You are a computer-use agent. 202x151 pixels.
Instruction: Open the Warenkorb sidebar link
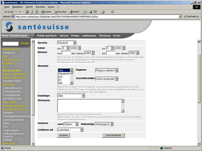tap(9, 53)
